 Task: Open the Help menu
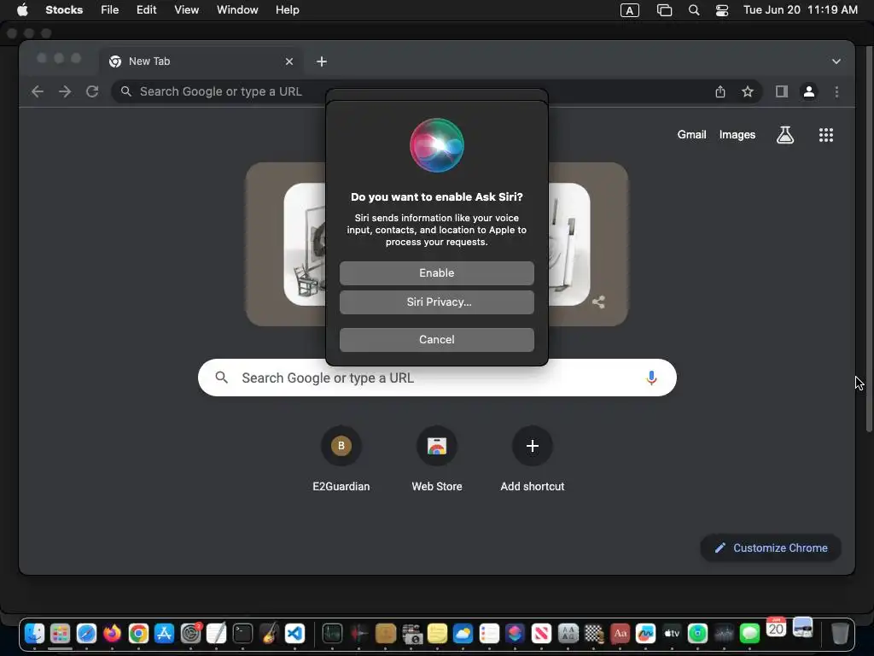pyautogui.click(x=287, y=9)
